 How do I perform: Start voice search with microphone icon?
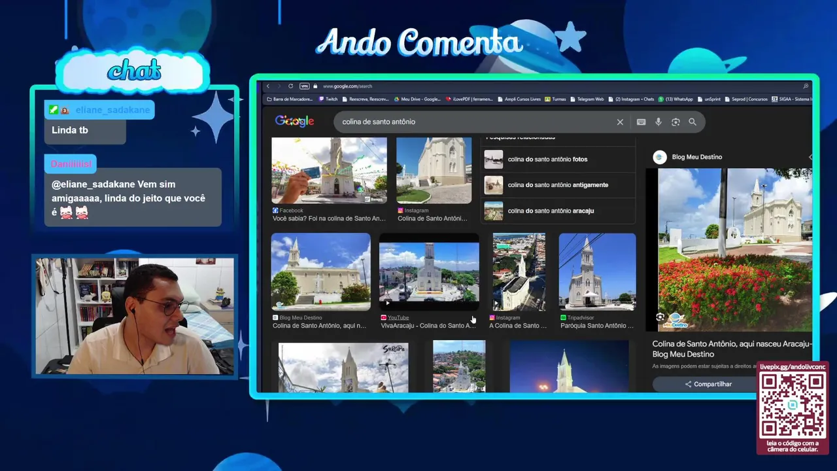point(658,122)
